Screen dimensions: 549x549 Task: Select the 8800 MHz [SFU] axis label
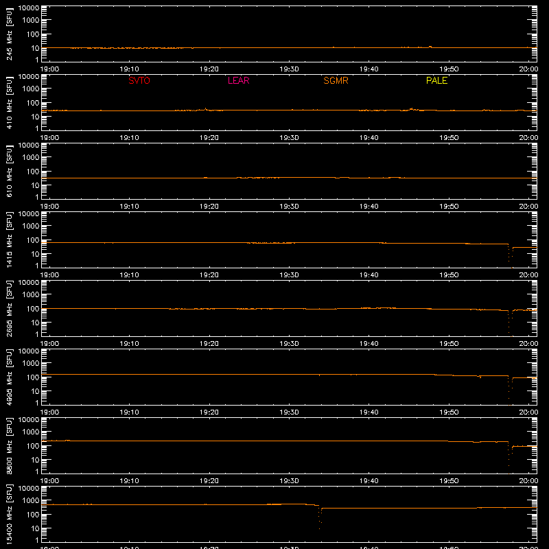point(10,446)
